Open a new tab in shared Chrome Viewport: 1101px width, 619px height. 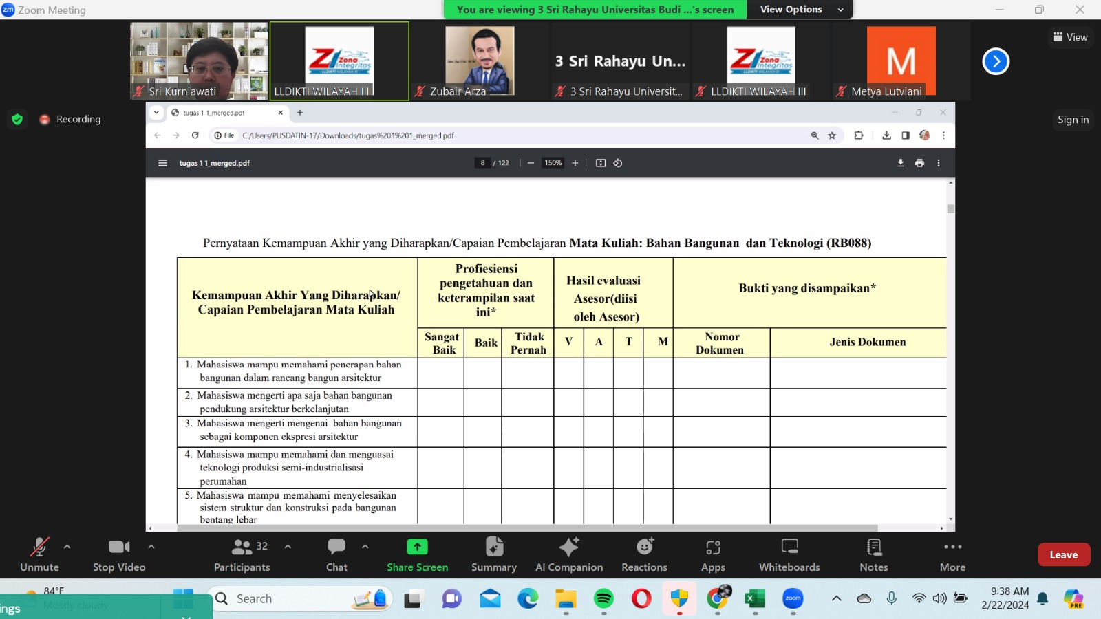point(299,113)
